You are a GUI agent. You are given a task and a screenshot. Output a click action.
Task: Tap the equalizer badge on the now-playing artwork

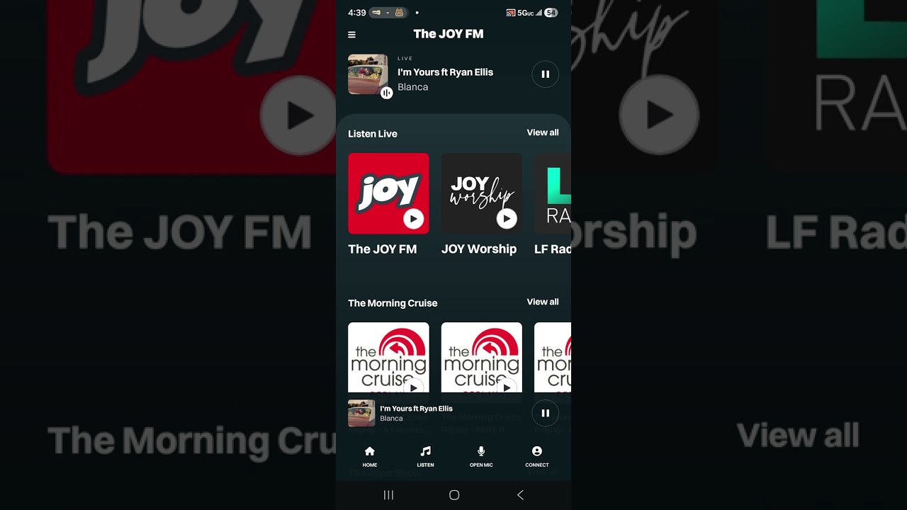pyautogui.click(x=386, y=93)
